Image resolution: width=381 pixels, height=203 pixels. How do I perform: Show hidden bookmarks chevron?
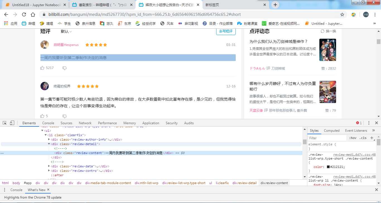coord(375,23)
